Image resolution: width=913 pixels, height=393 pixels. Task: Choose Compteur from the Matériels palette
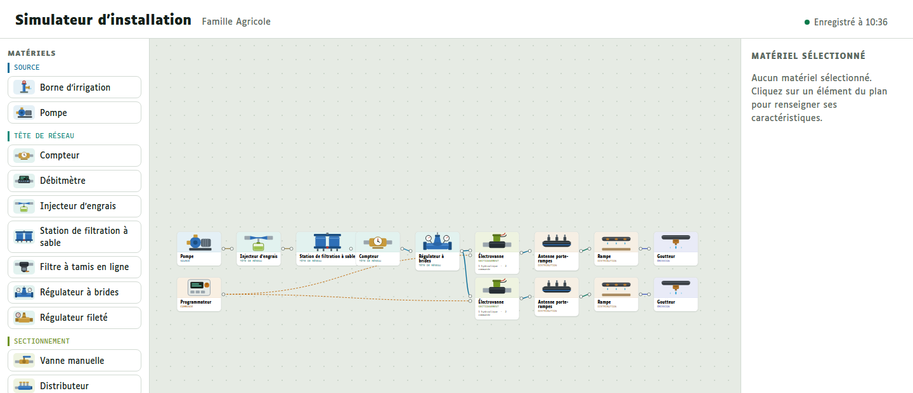[74, 155]
